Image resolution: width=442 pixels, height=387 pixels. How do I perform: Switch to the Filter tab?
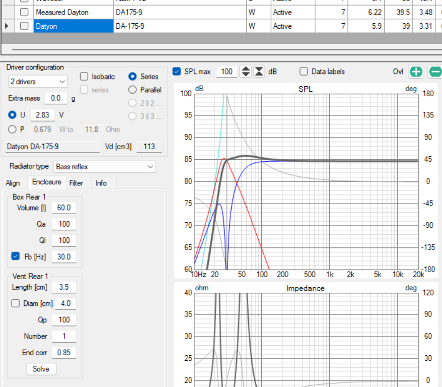76,183
